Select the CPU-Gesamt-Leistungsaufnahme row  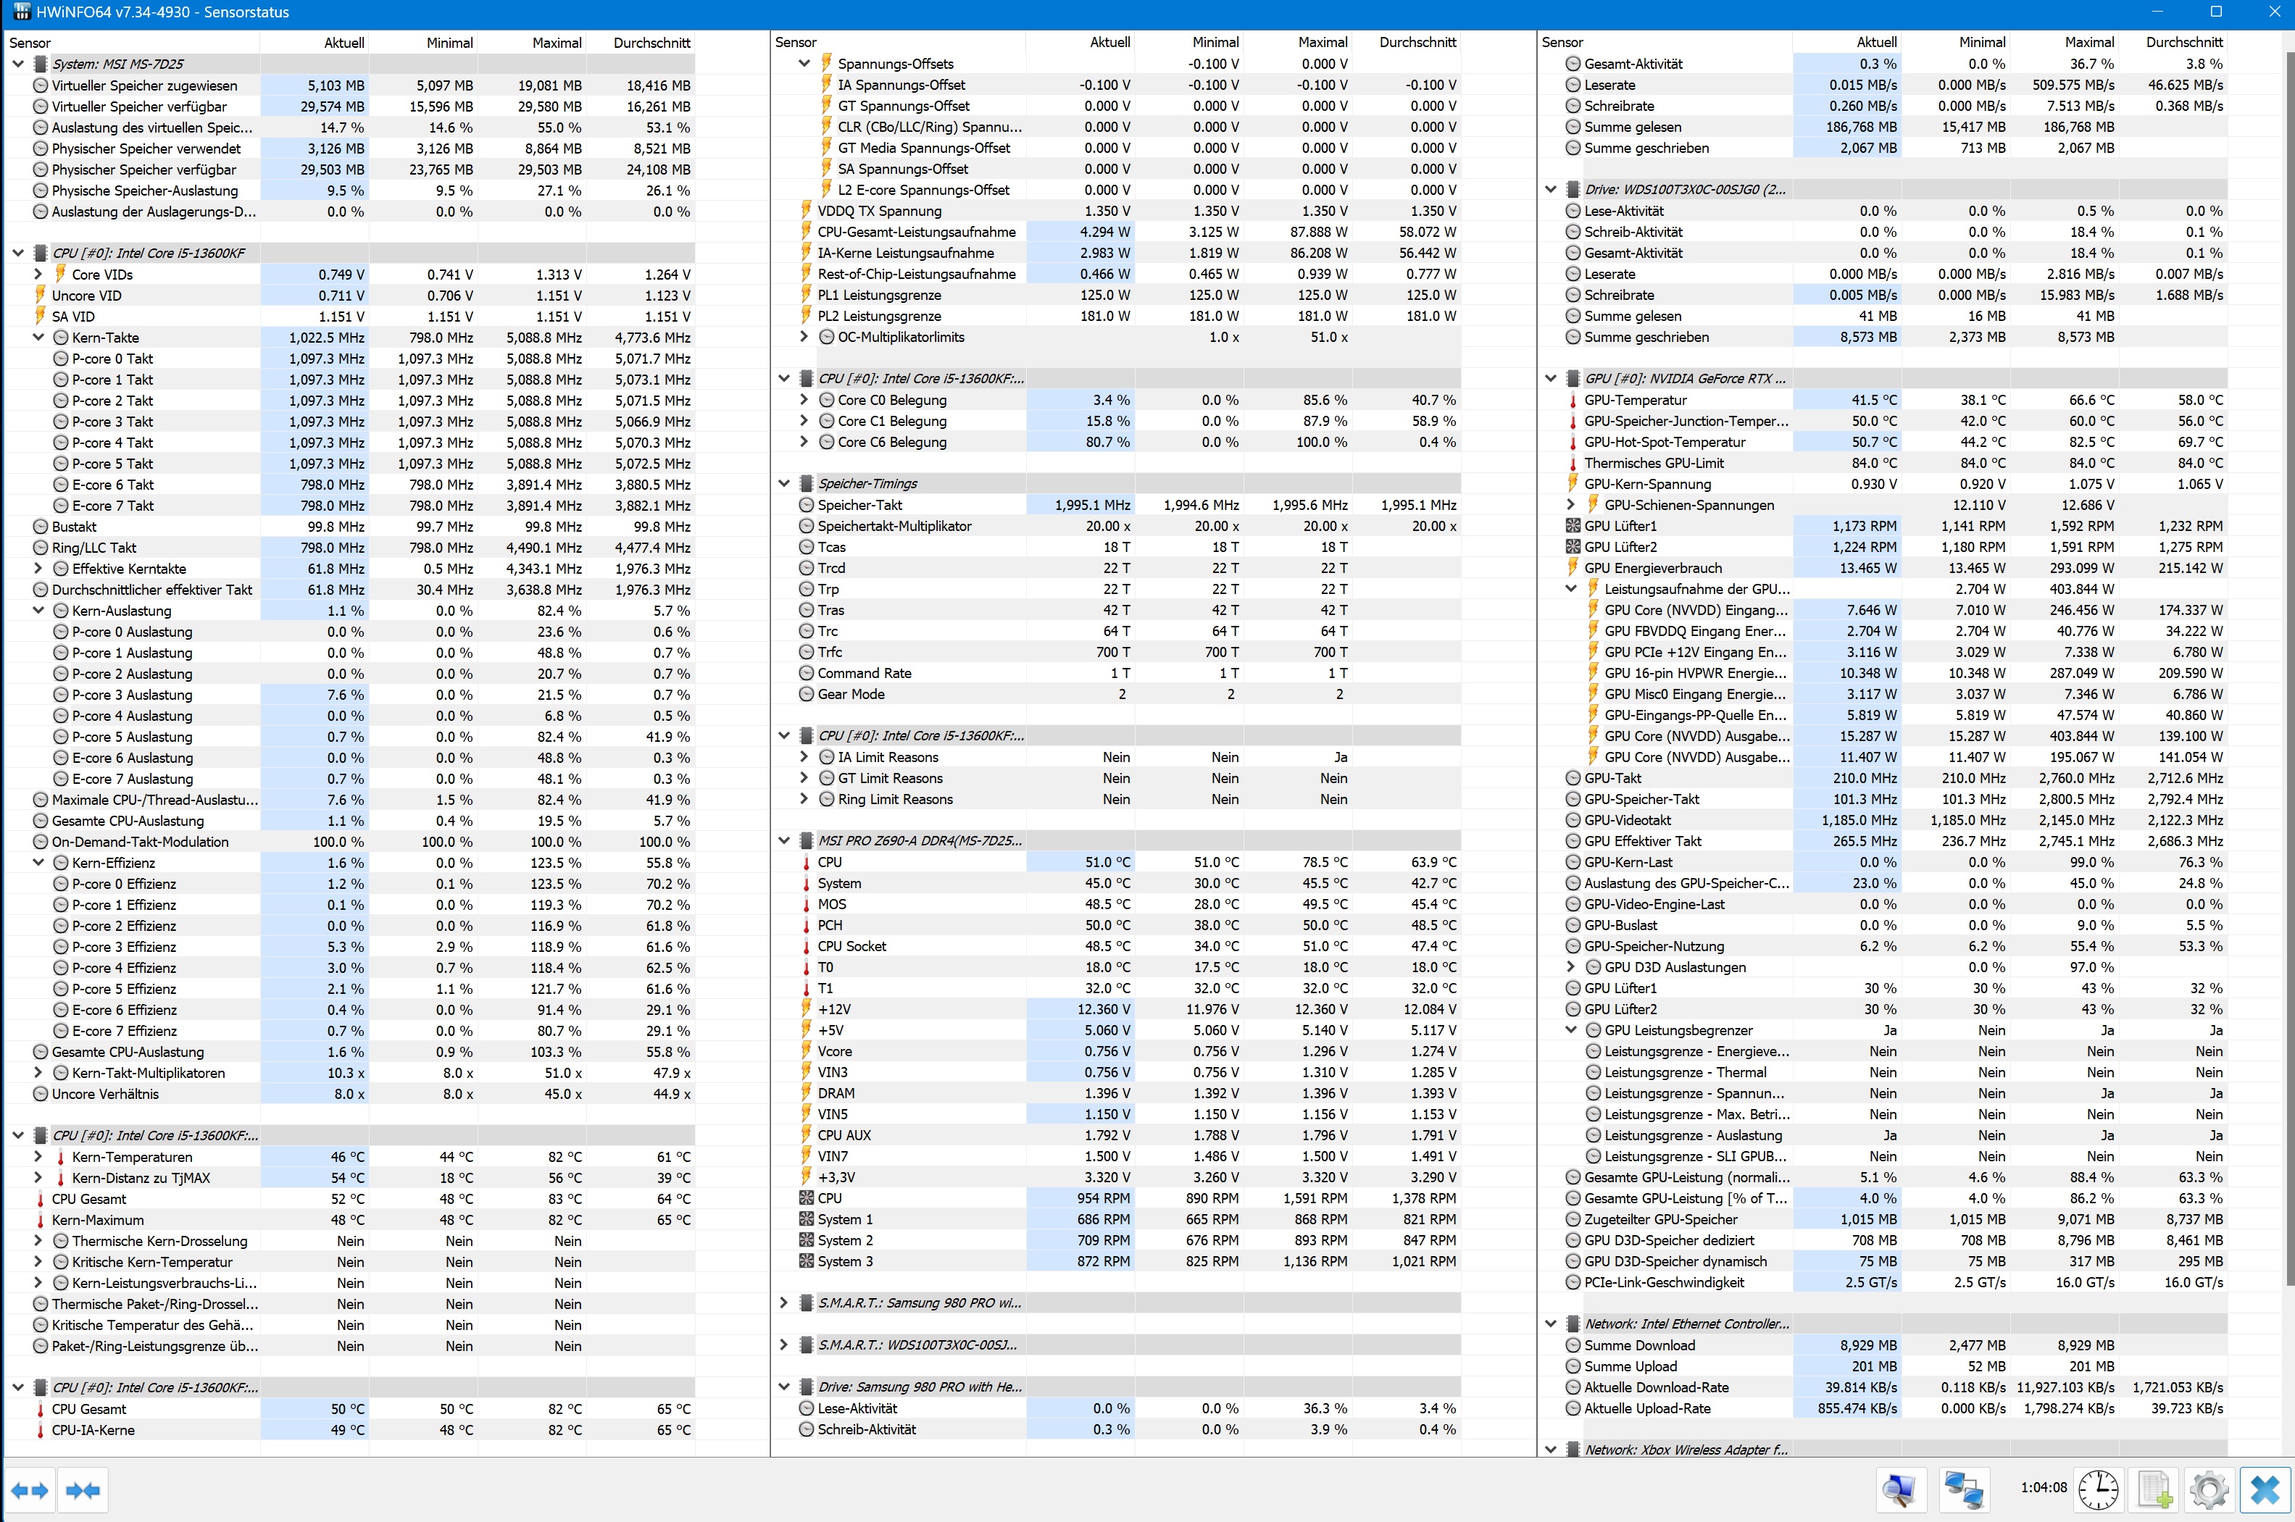(915, 232)
